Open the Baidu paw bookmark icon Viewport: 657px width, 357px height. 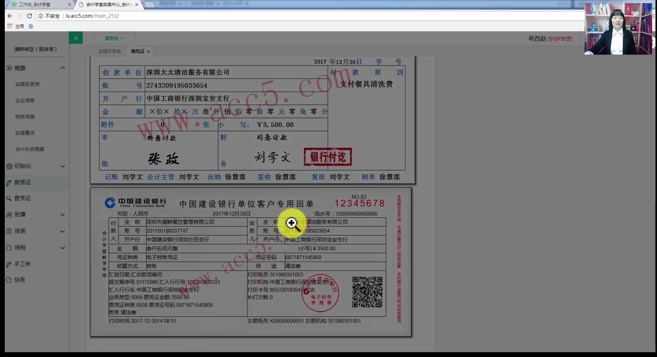point(31,26)
